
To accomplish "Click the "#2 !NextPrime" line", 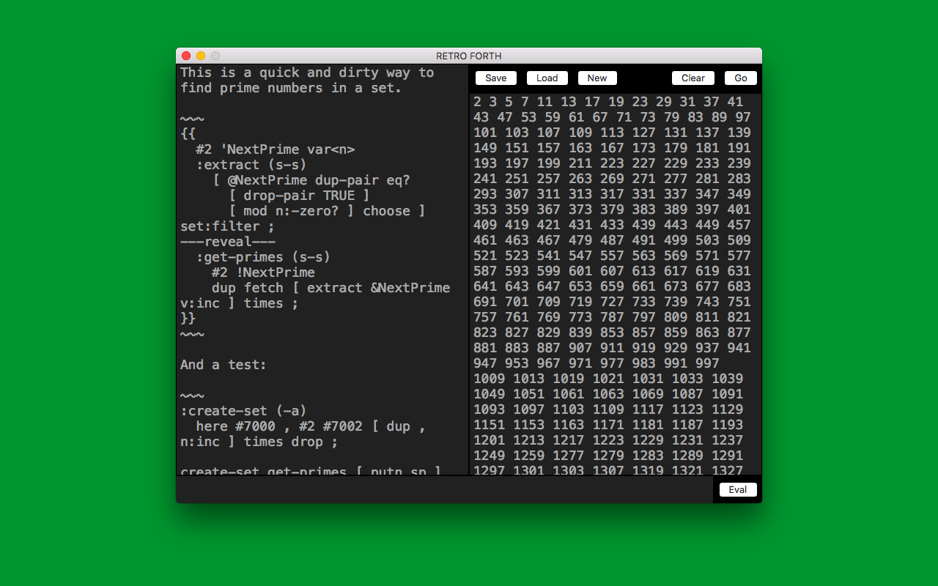I will click(x=263, y=272).
